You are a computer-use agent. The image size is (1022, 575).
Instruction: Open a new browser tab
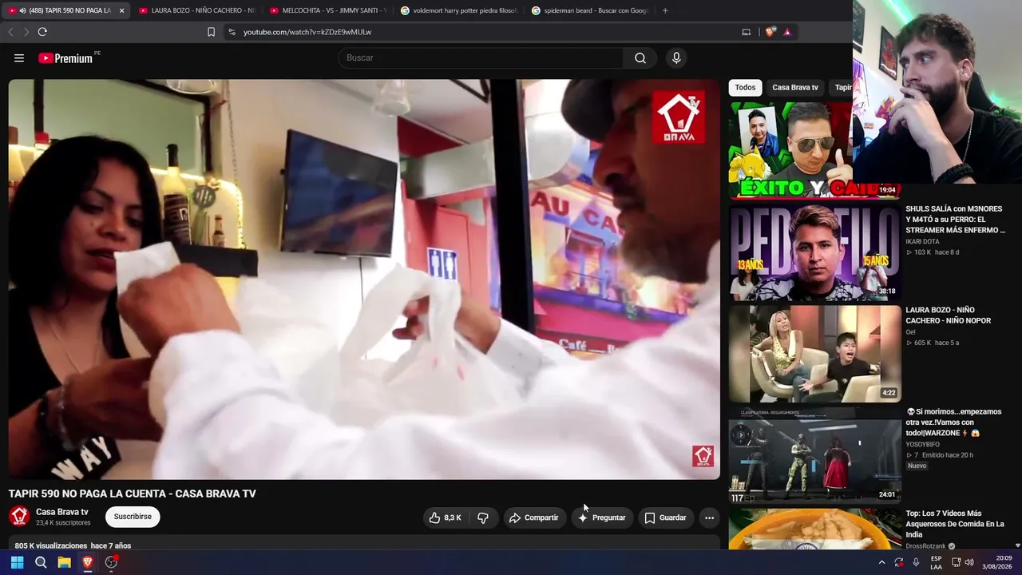pyautogui.click(x=665, y=10)
